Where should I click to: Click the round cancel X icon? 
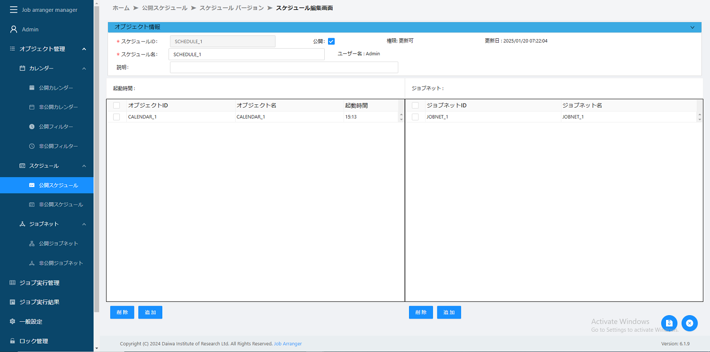click(690, 323)
